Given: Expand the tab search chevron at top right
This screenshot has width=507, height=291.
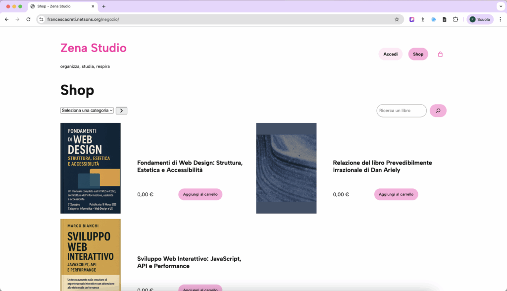Looking at the screenshot, I should click(500, 6).
